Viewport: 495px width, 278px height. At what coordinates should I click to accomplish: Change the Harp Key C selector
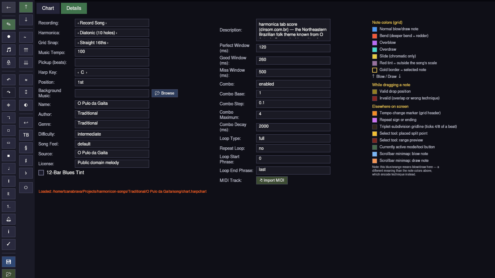[x=112, y=72]
